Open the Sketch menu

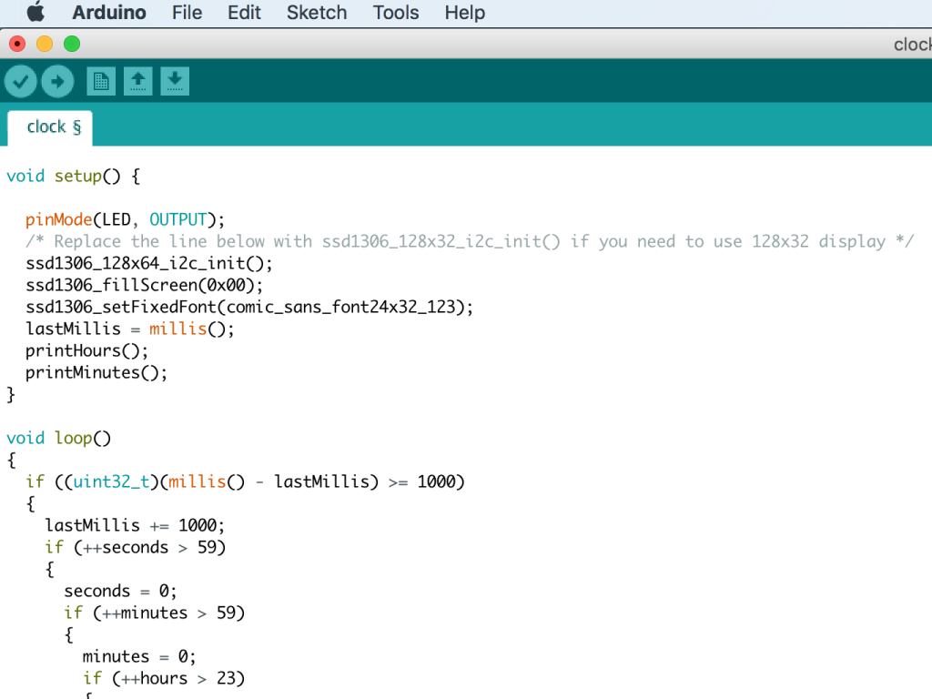tap(317, 13)
